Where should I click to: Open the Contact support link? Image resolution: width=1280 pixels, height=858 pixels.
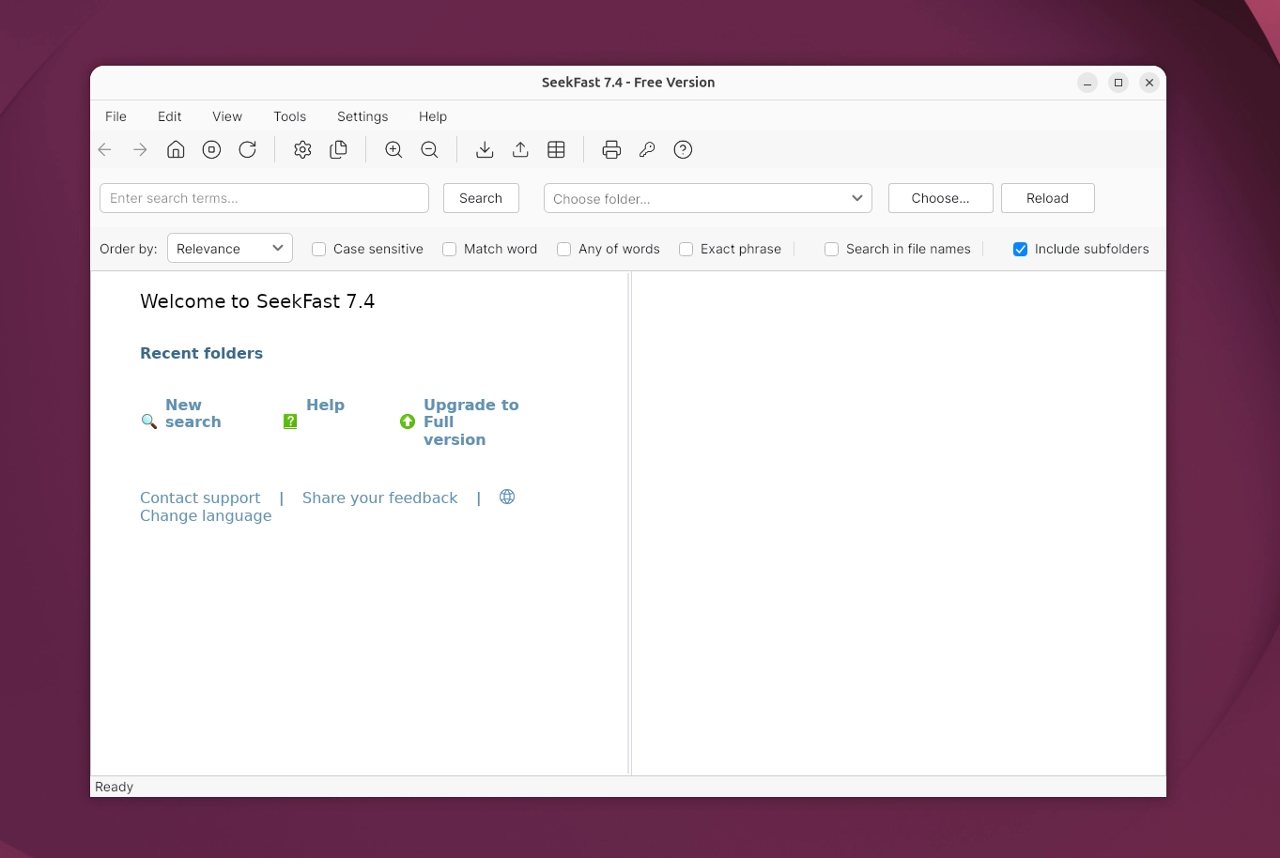point(200,498)
